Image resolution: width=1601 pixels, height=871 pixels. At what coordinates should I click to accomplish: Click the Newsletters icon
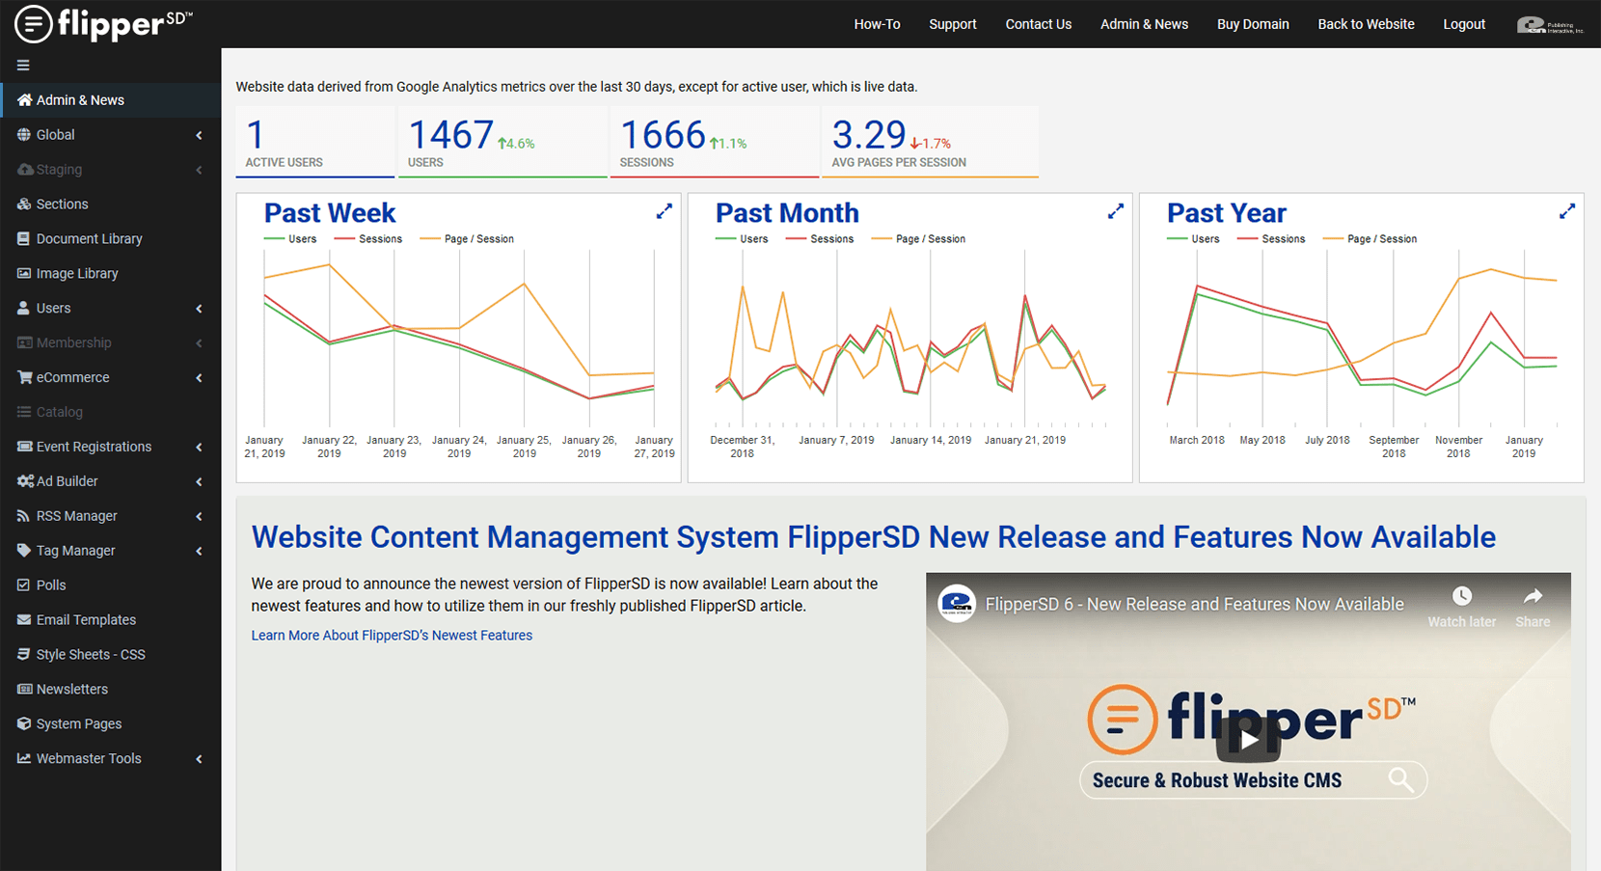click(24, 690)
